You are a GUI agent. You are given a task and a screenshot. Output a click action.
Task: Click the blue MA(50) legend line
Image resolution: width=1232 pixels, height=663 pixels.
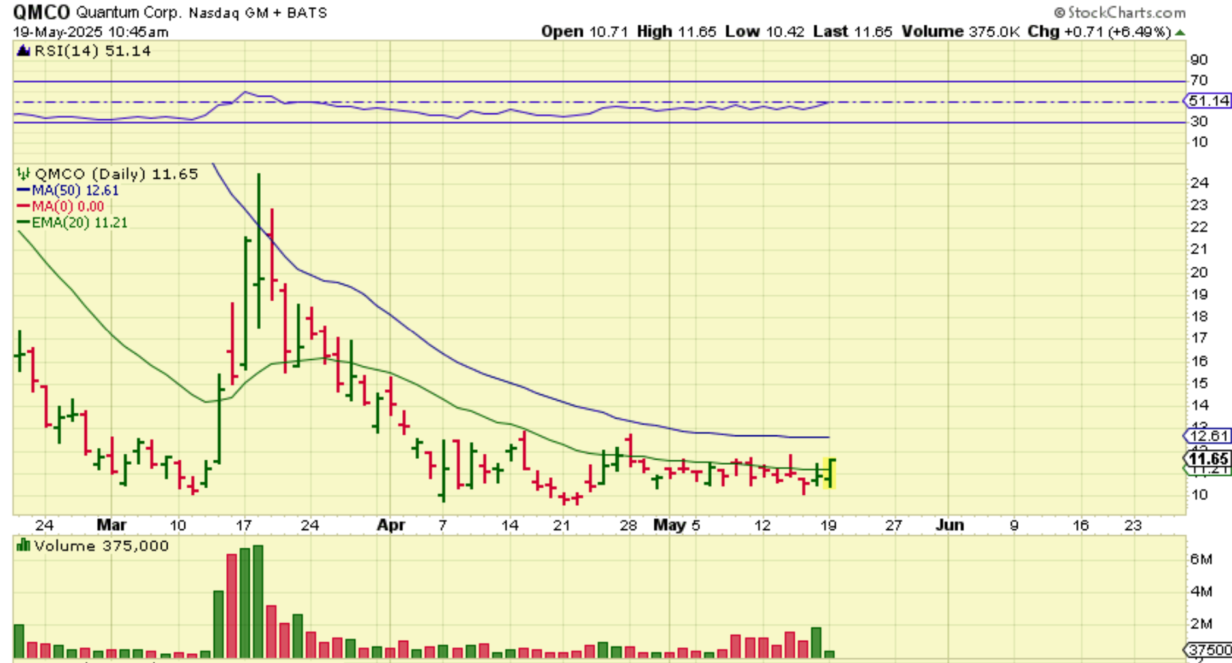[x=23, y=190]
